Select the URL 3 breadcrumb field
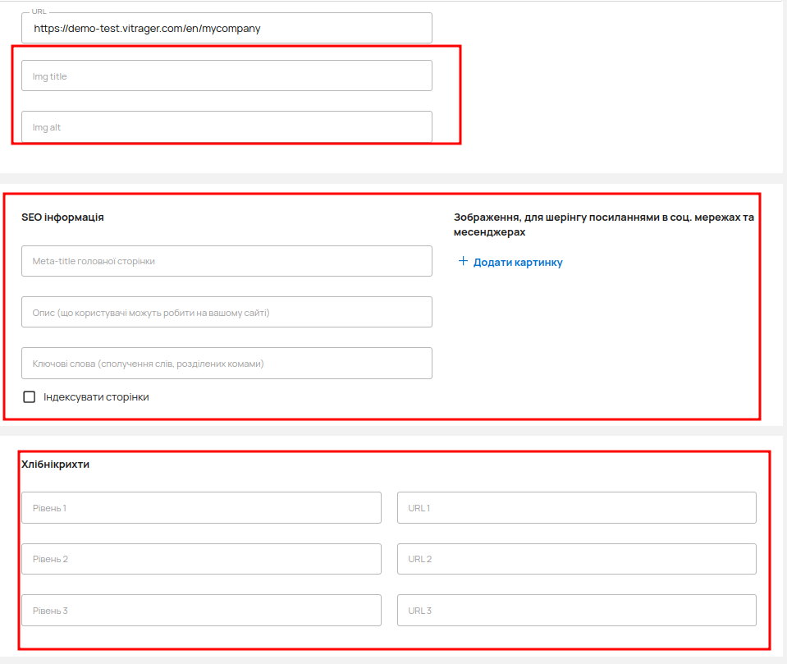The width and height of the screenshot is (787, 664). coord(576,611)
